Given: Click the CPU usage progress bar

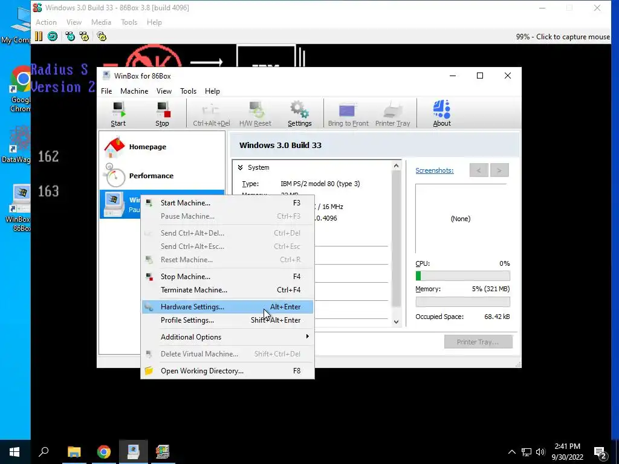Looking at the screenshot, I should tap(462, 275).
